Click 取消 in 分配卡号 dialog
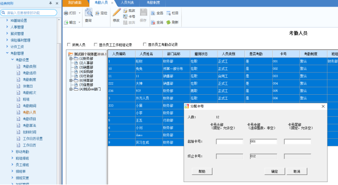 pos(297,171)
